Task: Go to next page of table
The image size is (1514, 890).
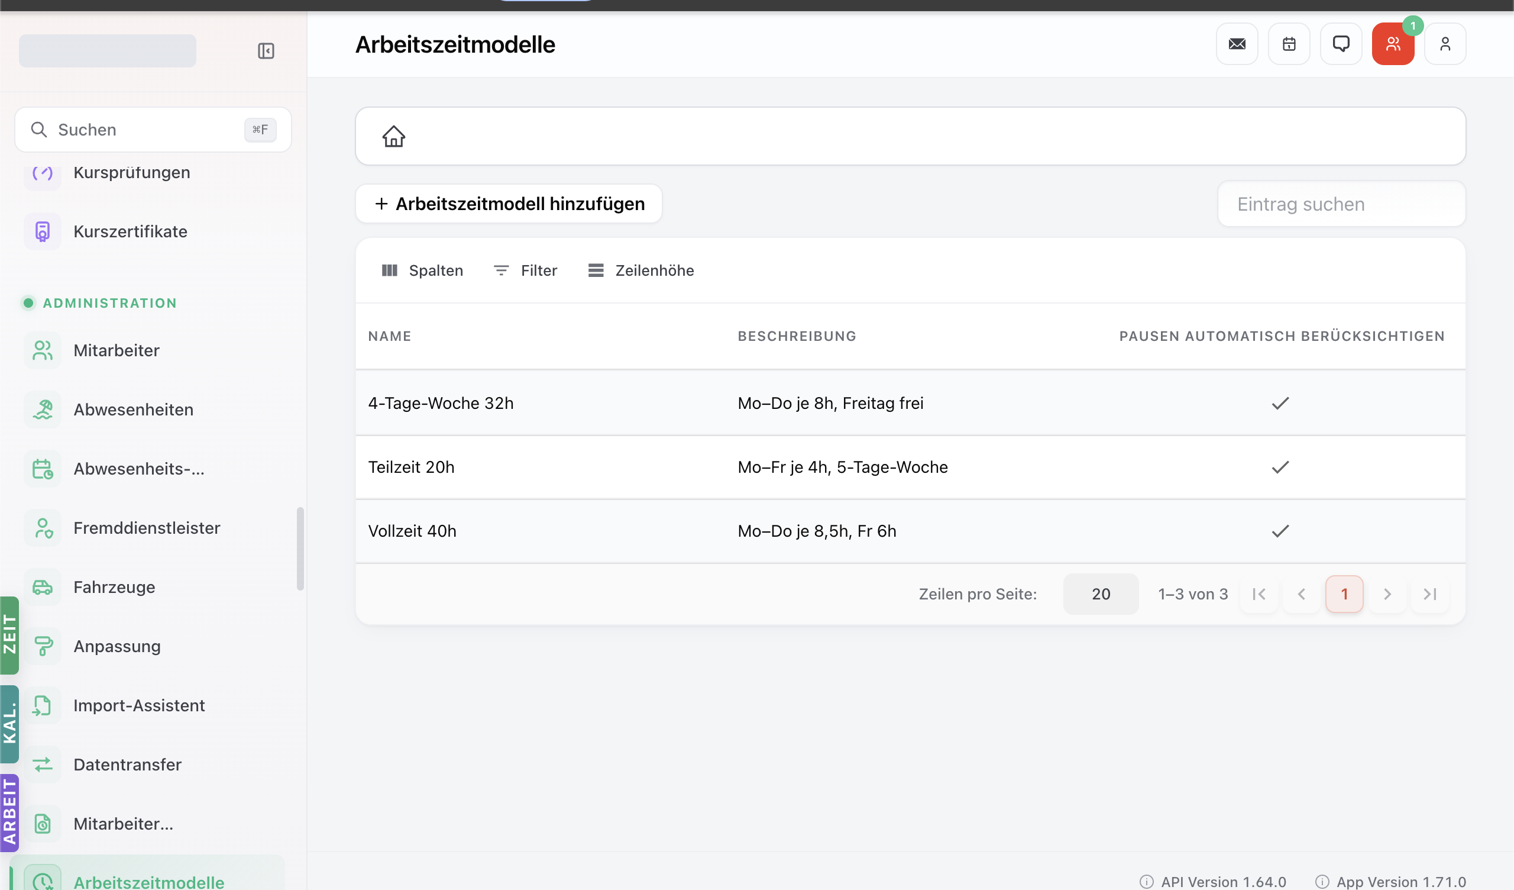Action: pos(1387,594)
